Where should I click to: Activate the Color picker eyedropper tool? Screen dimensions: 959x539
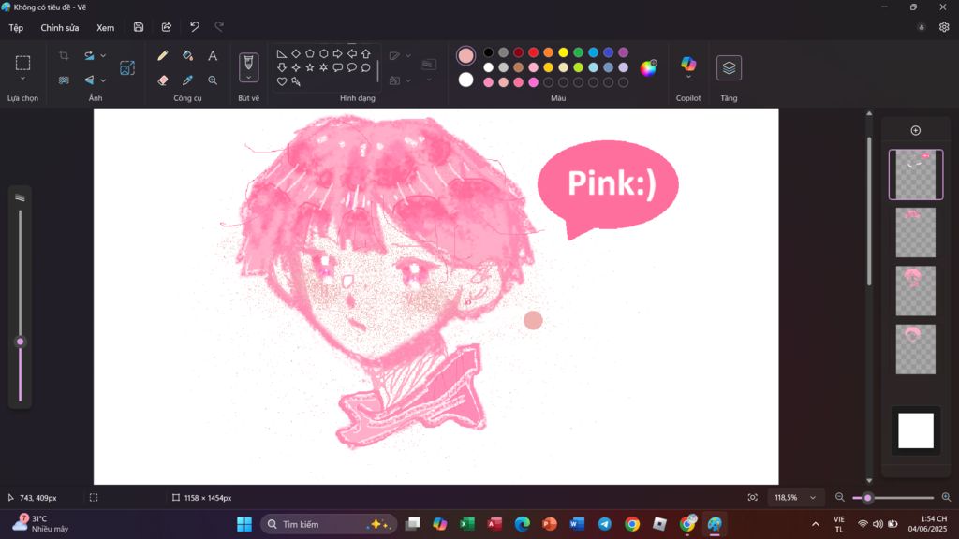click(x=187, y=80)
